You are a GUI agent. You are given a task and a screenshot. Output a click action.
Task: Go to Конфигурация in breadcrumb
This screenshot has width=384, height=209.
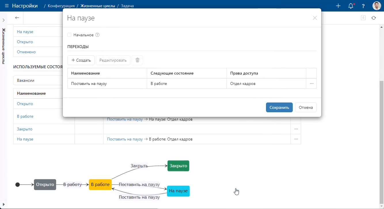pyautogui.click(x=61, y=6)
